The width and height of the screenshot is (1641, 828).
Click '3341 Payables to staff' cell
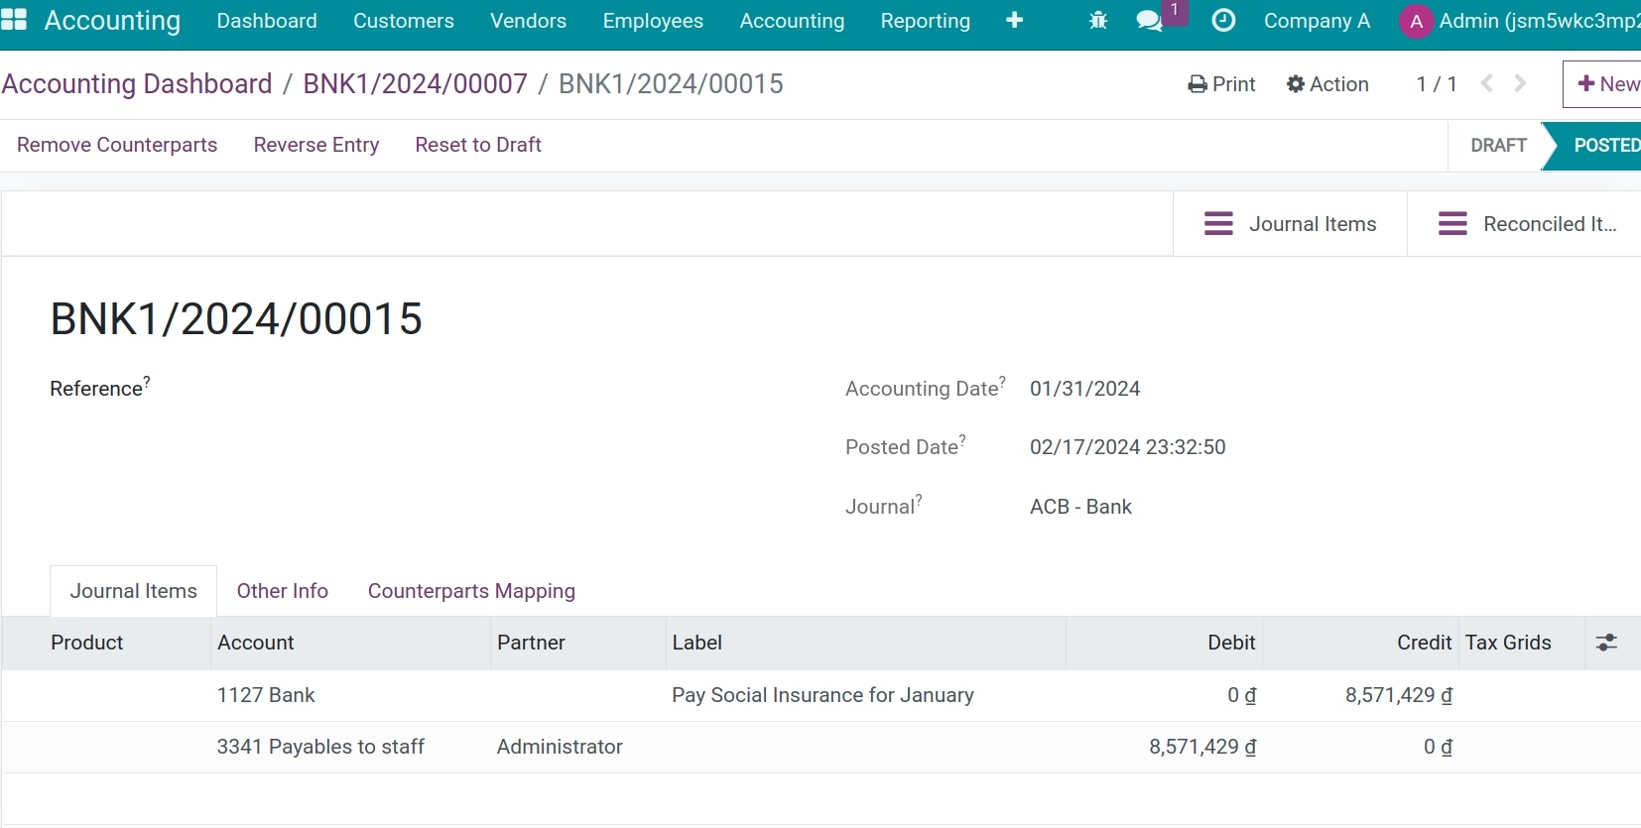320,747
